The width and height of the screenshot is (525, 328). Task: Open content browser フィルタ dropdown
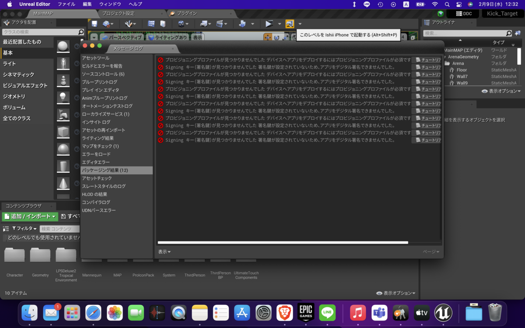click(24, 229)
